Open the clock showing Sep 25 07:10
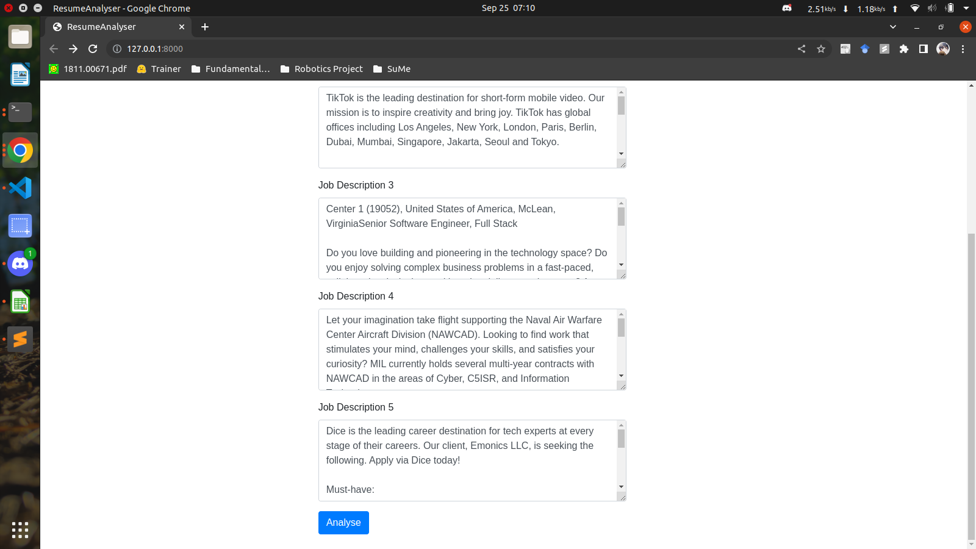The width and height of the screenshot is (976, 549). (x=508, y=8)
